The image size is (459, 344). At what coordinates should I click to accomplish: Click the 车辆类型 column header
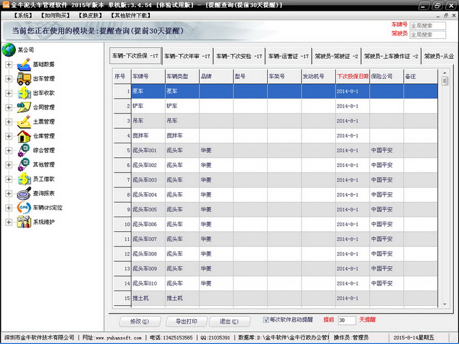[x=182, y=76]
